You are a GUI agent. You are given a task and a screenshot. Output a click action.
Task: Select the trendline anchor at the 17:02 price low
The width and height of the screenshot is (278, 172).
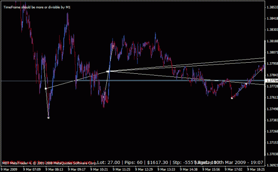point(232,98)
